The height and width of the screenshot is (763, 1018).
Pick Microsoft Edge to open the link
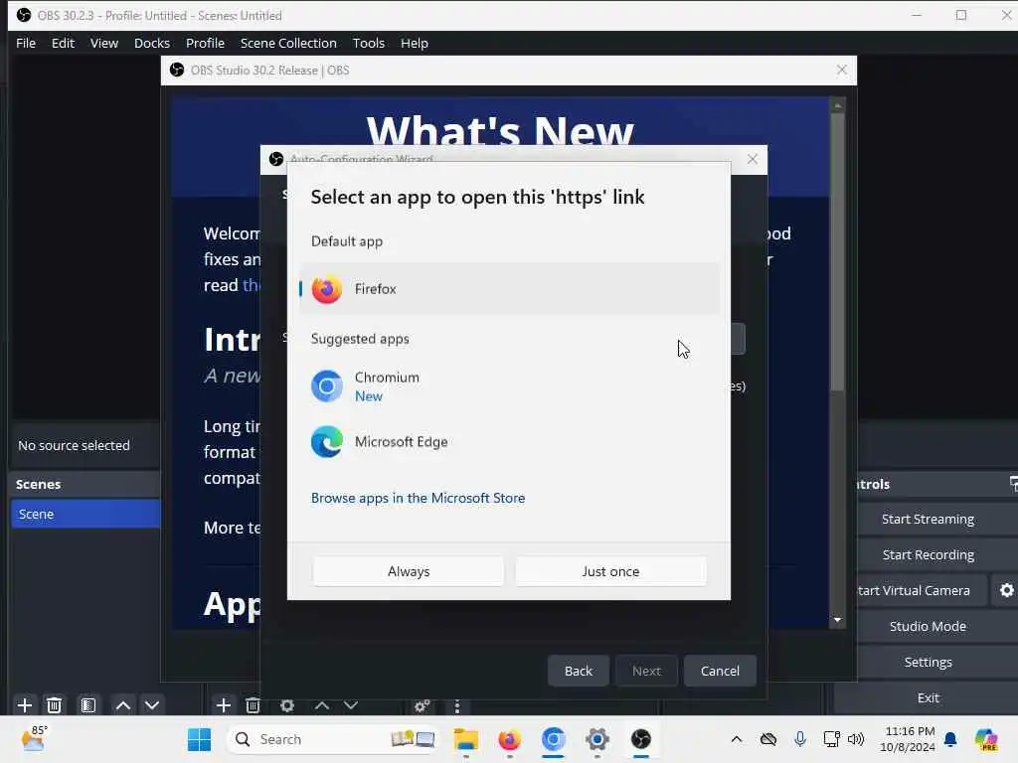[x=510, y=442]
